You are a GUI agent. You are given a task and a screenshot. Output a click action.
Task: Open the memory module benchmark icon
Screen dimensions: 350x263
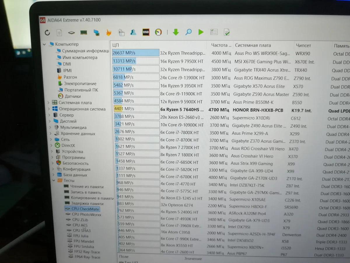tap(84, 32)
